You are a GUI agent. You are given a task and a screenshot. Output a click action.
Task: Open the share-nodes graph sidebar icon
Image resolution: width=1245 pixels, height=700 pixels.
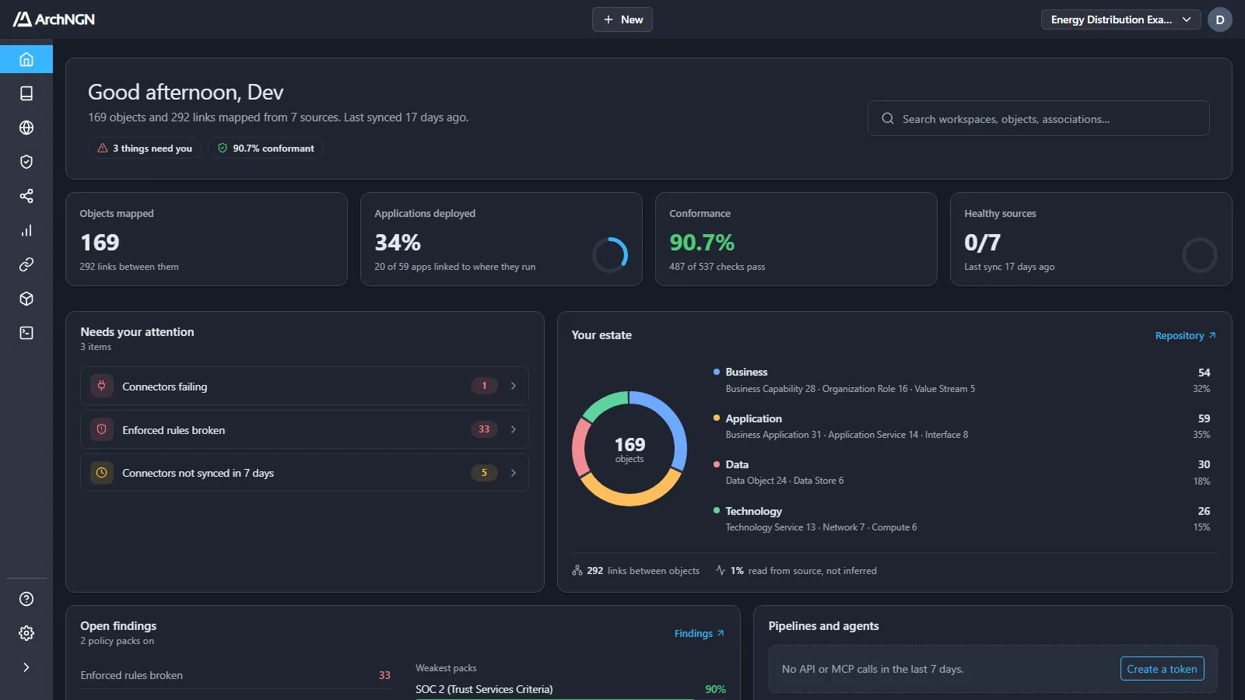[x=26, y=196]
